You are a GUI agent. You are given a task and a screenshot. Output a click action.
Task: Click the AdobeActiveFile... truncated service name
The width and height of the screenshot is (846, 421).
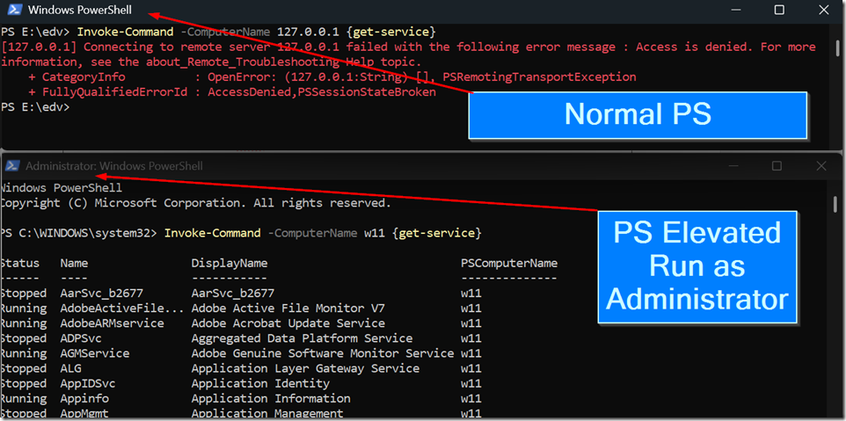(122, 308)
